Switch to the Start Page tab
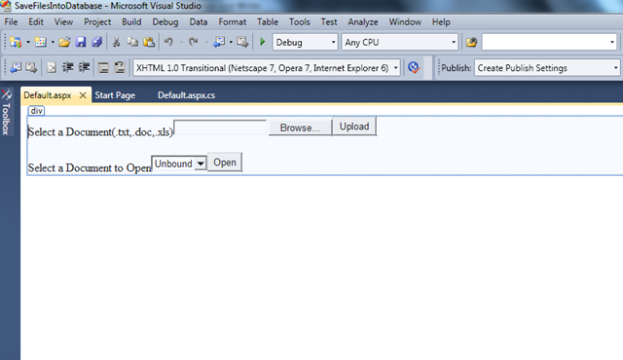The height and width of the screenshot is (360, 623). pyautogui.click(x=115, y=95)
